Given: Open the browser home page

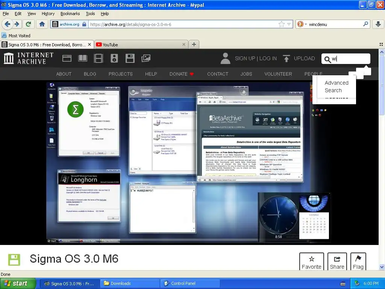Looking at the screenshot, I should coord(42,24).
